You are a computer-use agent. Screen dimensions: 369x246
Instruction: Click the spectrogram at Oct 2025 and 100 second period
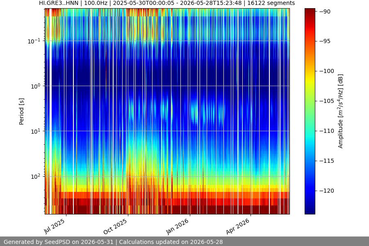tap(128, 176)
